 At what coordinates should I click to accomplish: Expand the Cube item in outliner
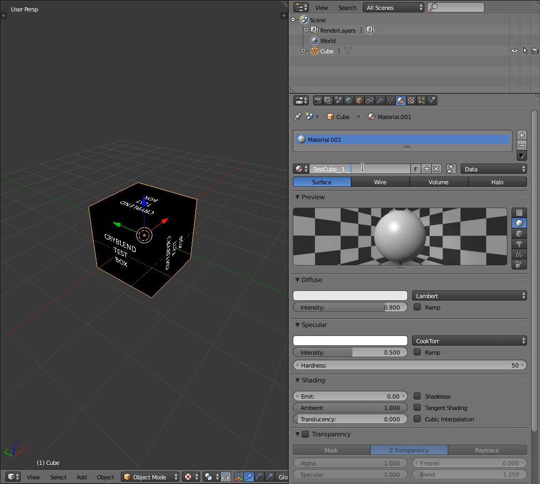[x=303, y=51]
